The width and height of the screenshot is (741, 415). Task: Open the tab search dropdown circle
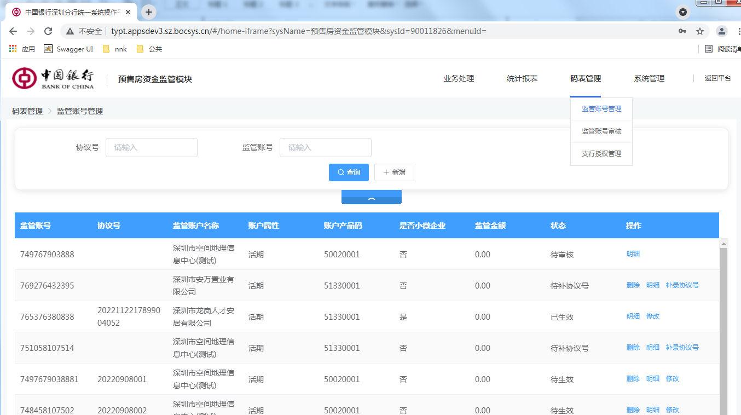[682, 12]
